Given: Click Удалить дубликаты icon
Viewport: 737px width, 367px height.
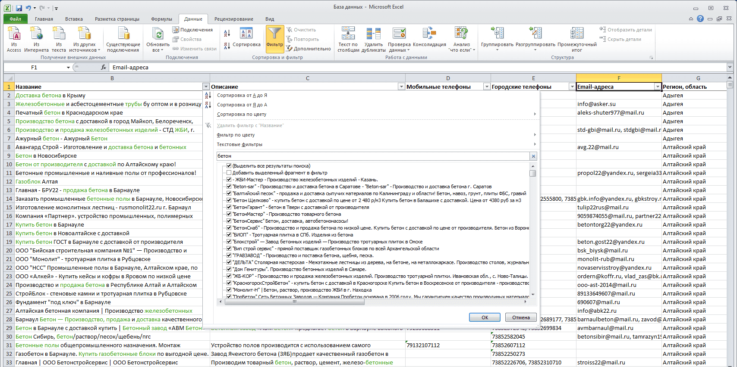Looking at the screenshot, I should pyautogui.click(x=373, y=39).
